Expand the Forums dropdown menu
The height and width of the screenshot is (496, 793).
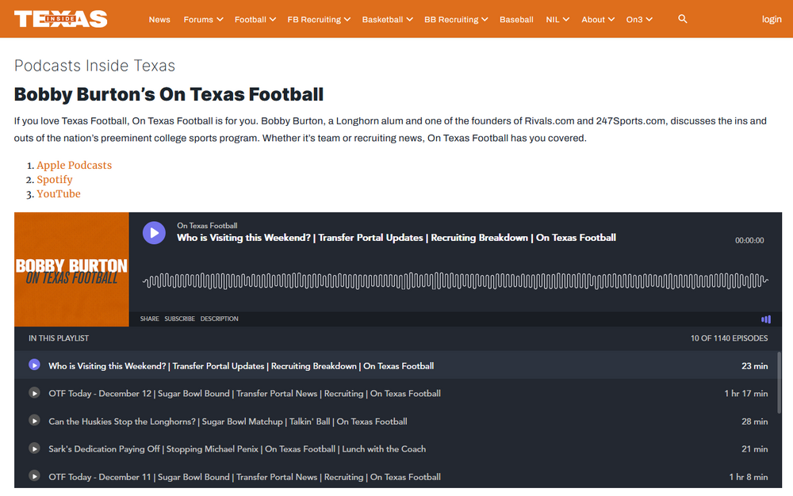coord(203,19)
